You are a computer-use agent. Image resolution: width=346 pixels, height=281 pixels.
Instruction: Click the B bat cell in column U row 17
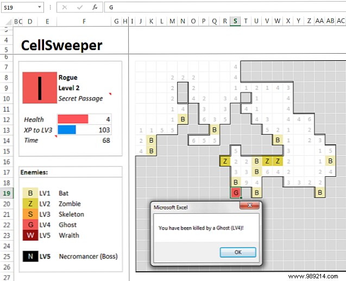point(256,171)
